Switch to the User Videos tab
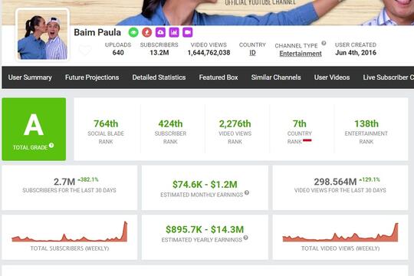This screenshot has height=276, width=414. click(332, 77)
